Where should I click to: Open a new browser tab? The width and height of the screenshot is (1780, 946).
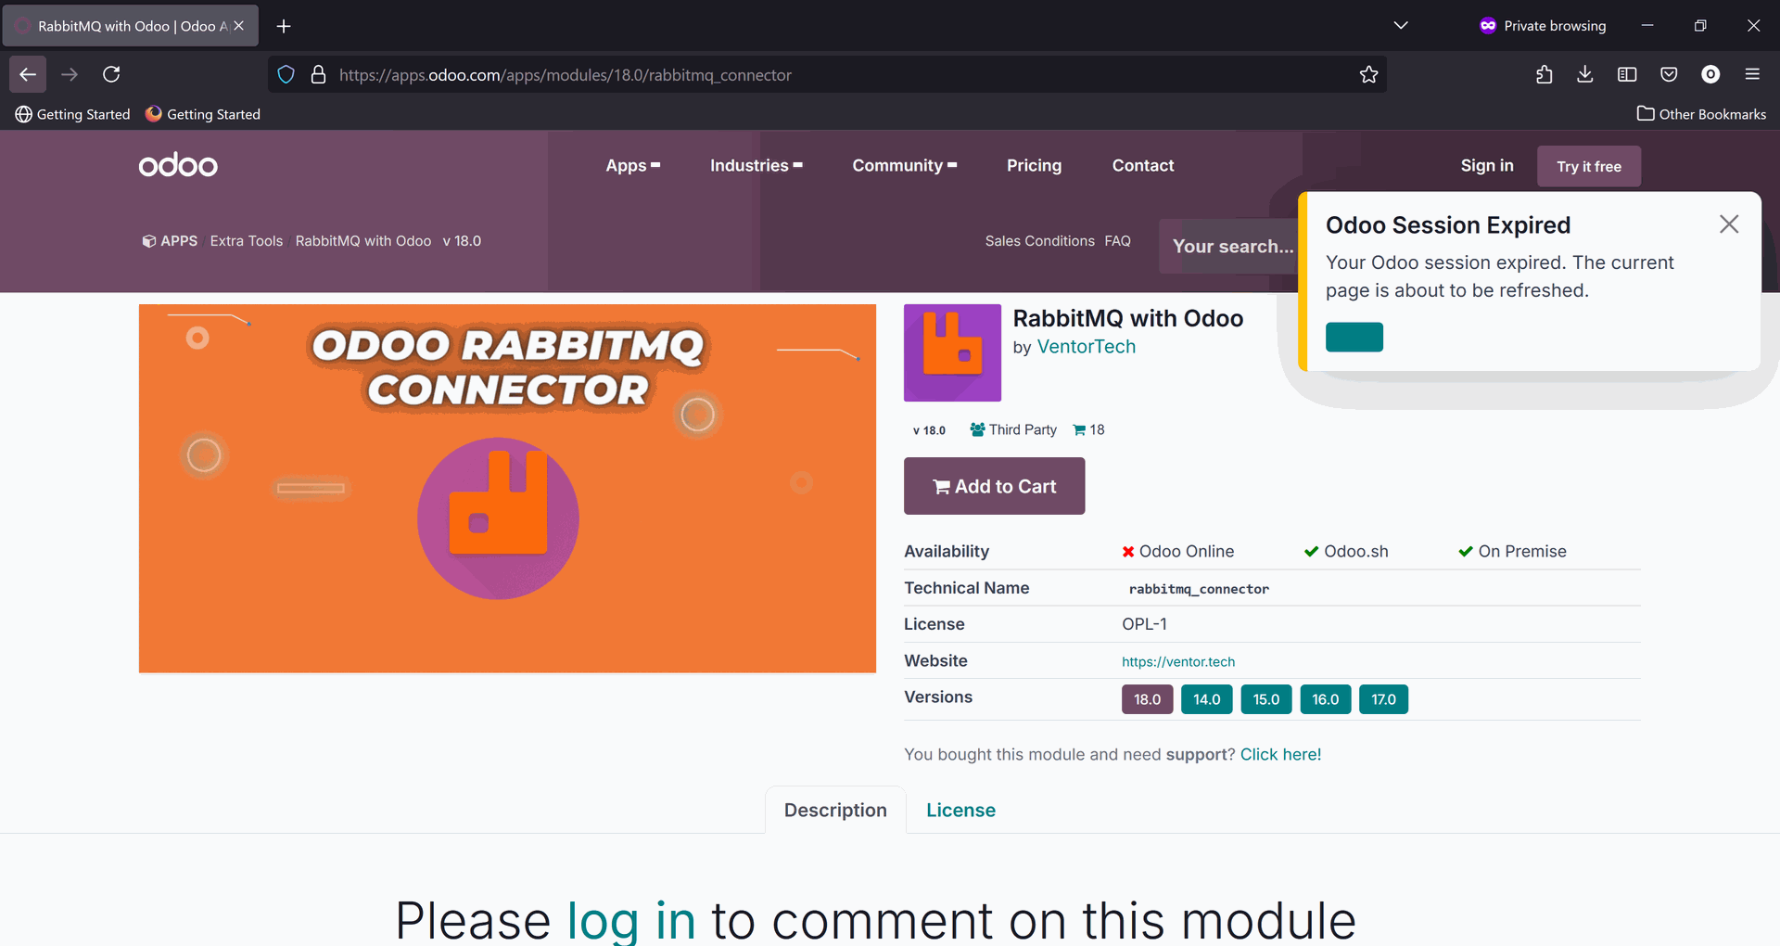[284, 26]
